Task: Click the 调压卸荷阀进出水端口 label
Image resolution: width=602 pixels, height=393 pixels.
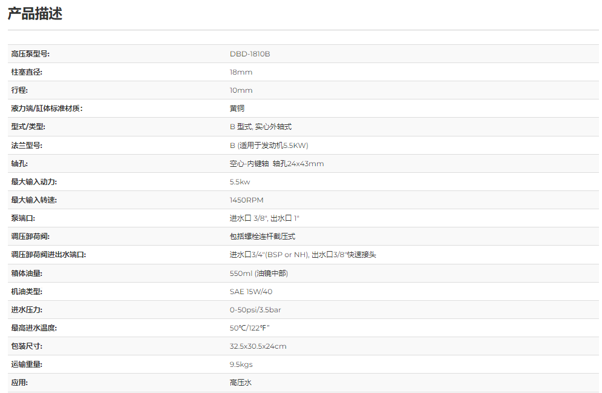Action: click(x=48, y=255)
